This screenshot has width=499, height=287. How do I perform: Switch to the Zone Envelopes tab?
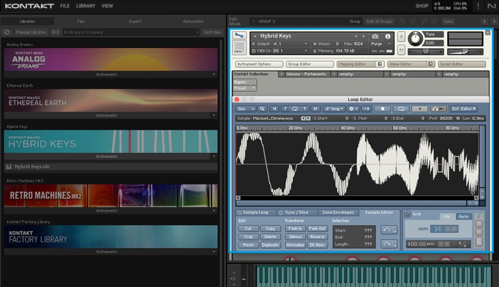[338, 212]
